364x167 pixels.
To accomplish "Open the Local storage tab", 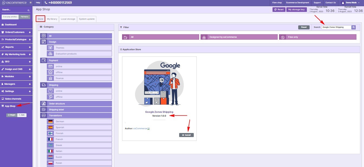I will [x=68, y=19].
